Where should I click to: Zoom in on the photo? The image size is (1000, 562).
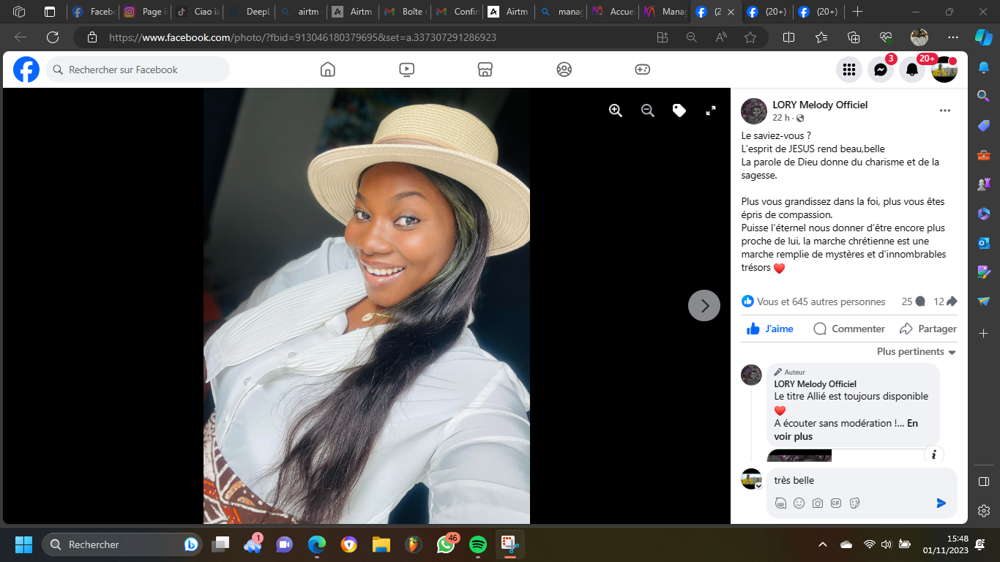click(x=616, y=110)
